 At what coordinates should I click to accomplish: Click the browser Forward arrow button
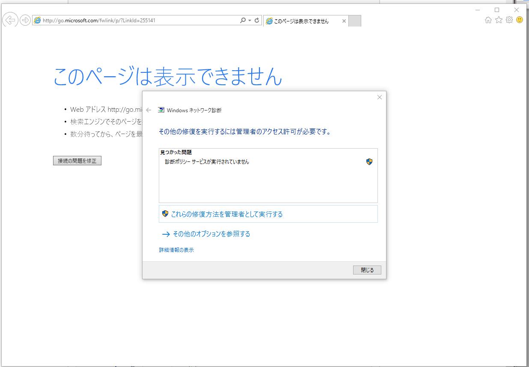[x=25, y=20]
